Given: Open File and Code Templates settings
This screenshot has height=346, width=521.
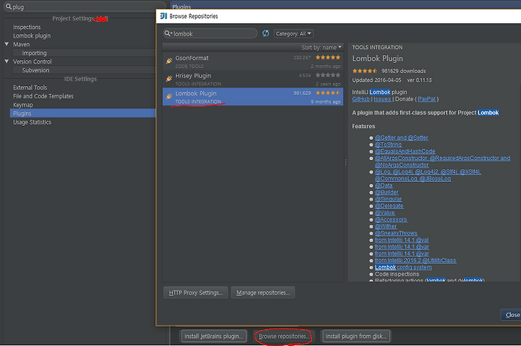Looking at the screenshot, I should [43, 96].
